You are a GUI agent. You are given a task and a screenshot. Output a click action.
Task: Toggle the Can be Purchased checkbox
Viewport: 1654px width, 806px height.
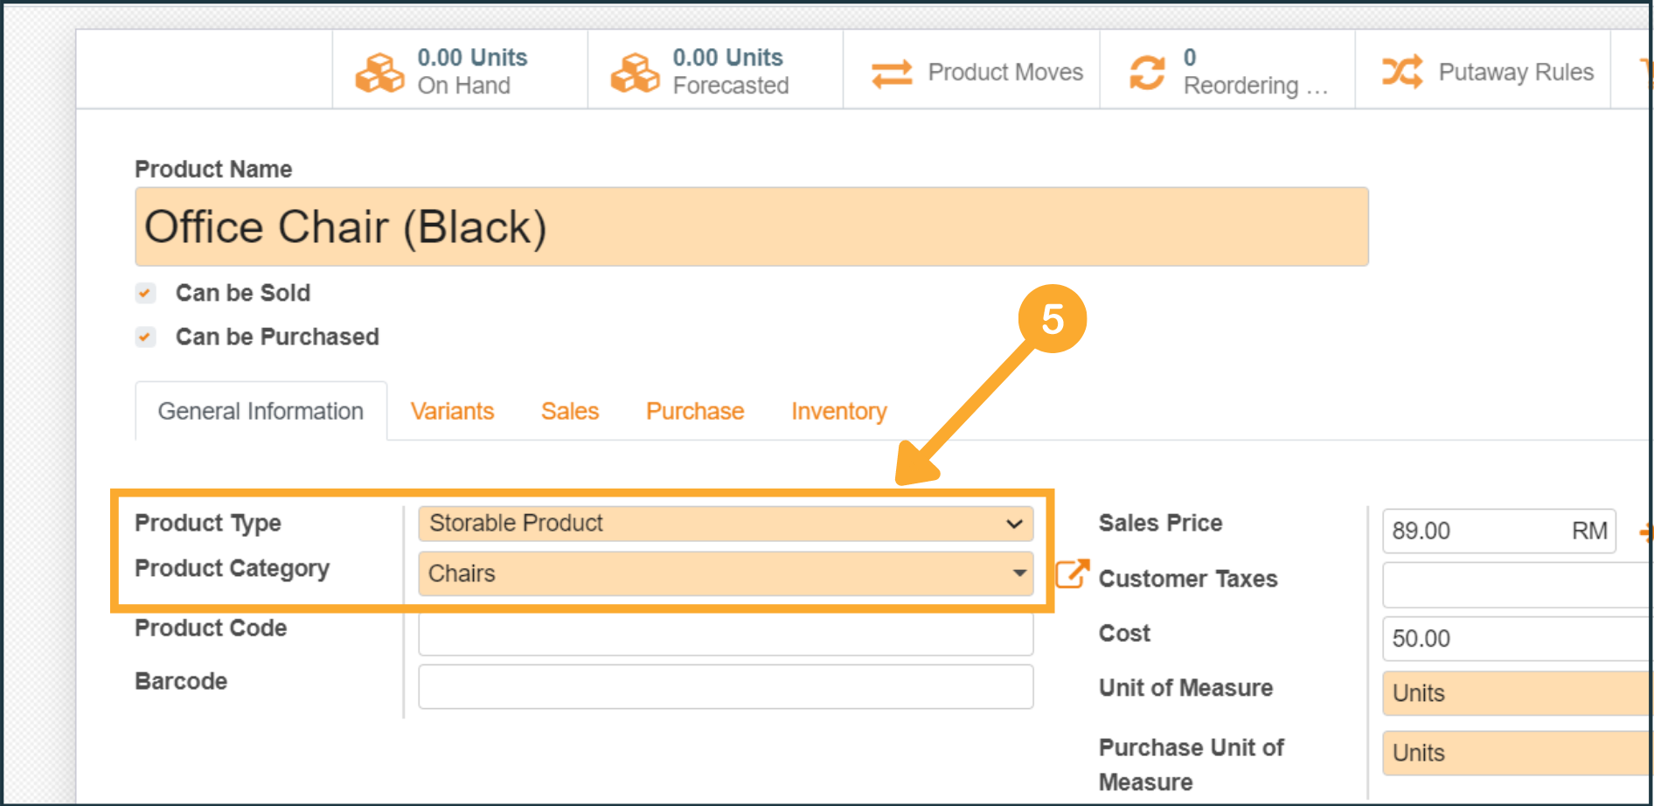146,337
